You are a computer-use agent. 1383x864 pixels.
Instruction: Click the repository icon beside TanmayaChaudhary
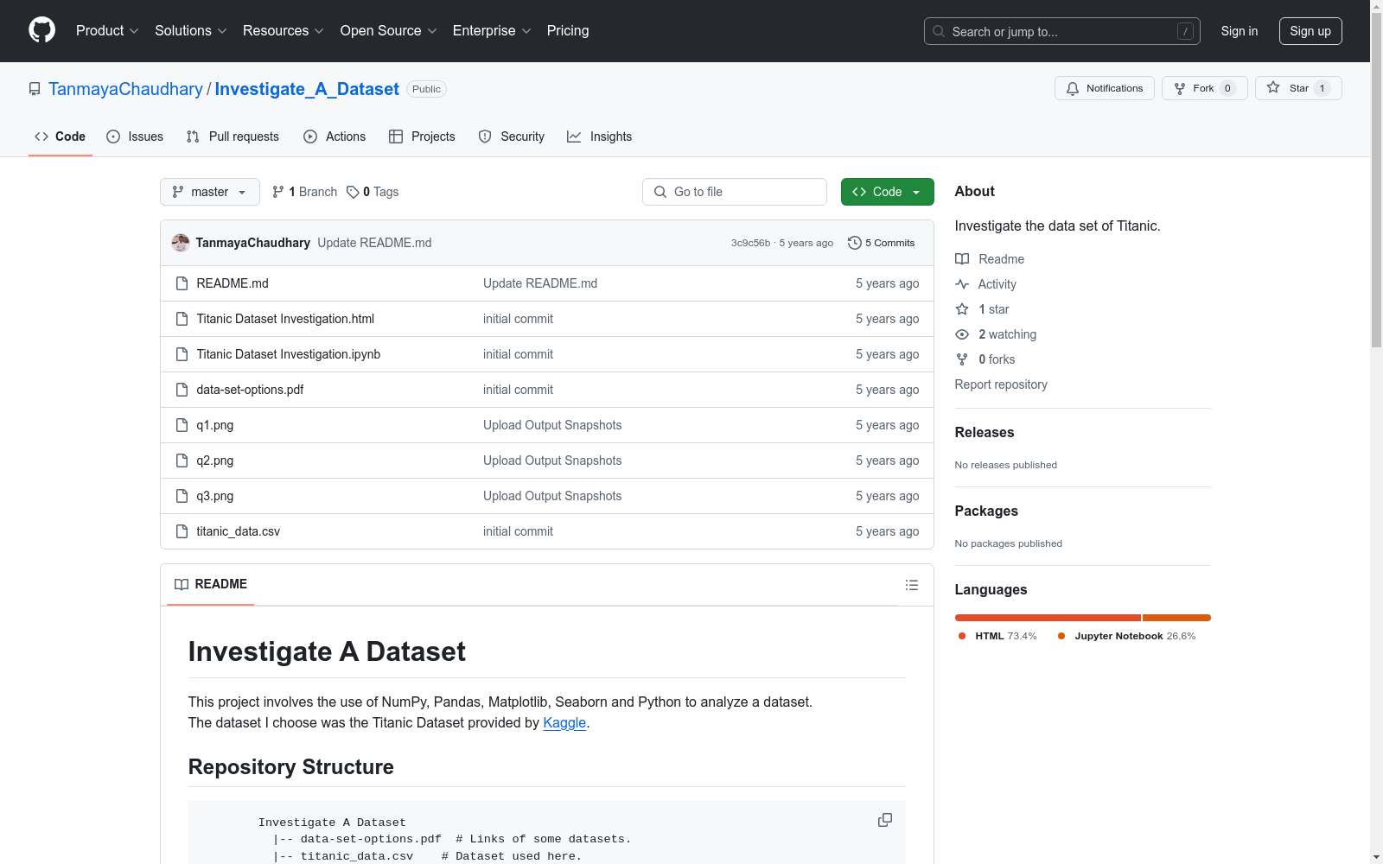(x=35, y=89)
